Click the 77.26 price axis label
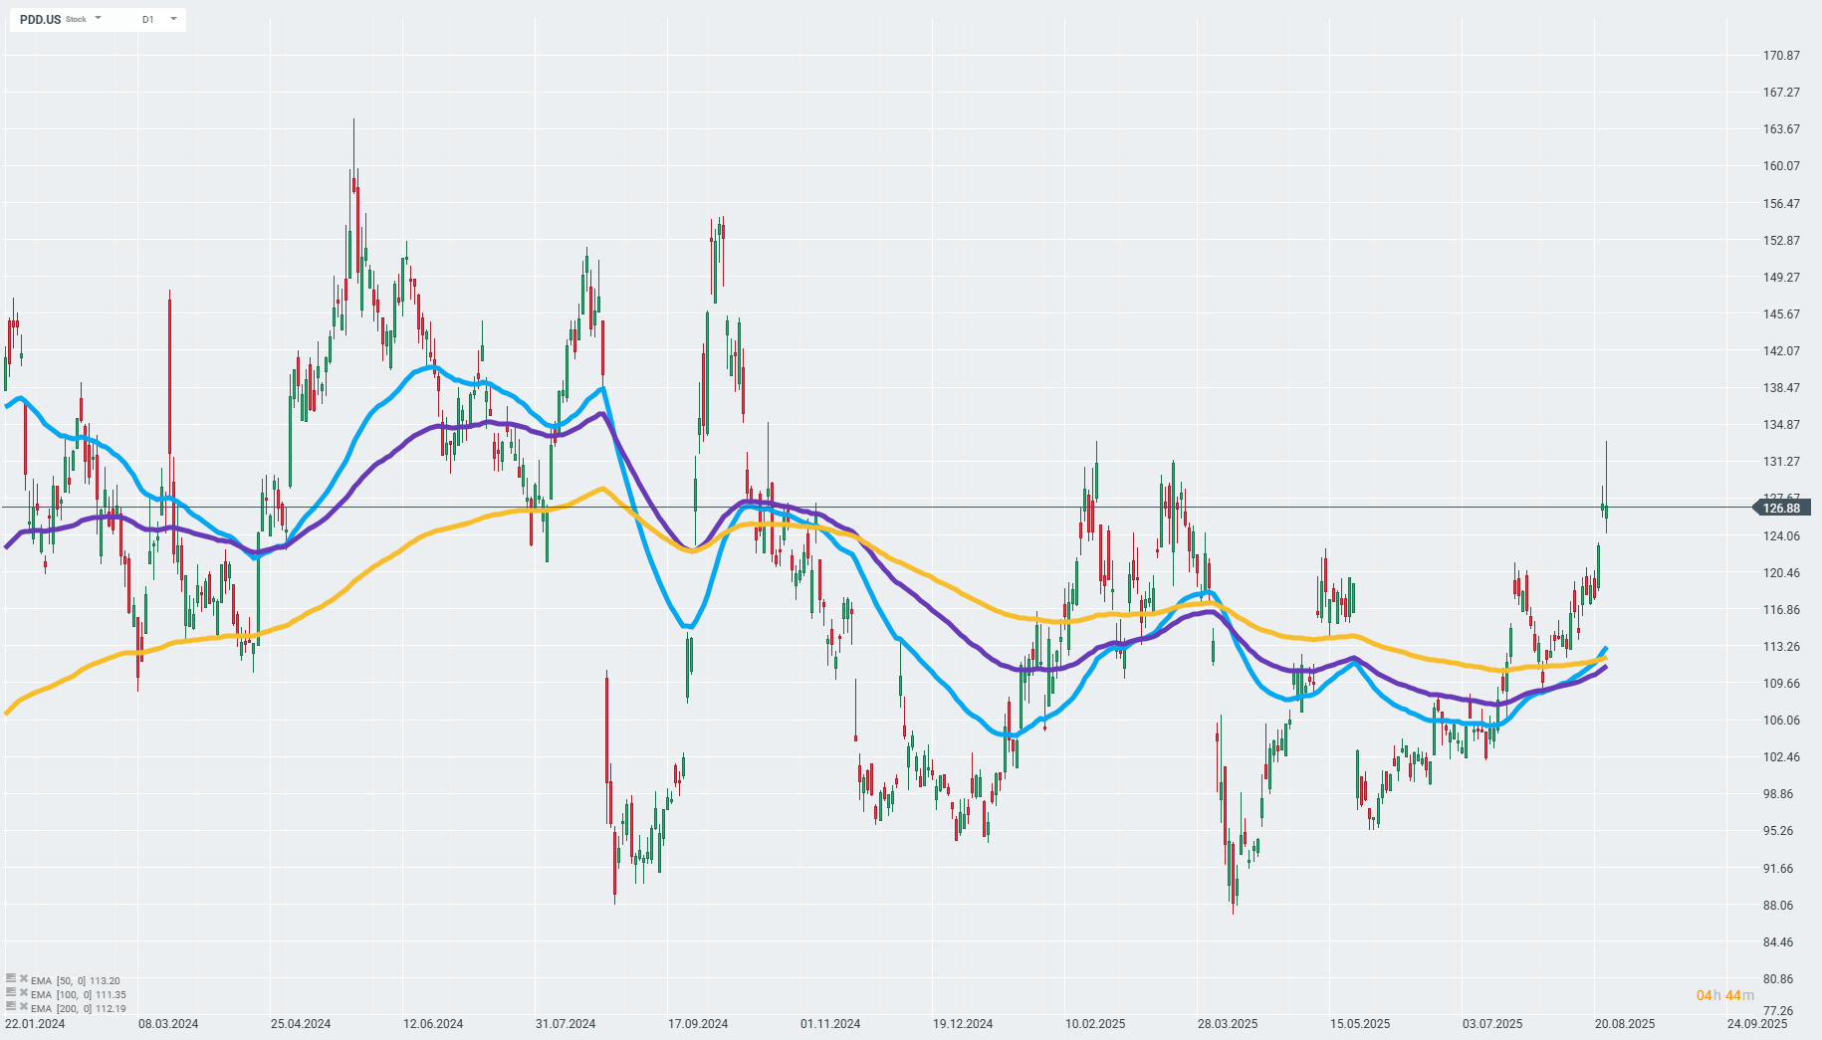This screenshot has height=1040, width=1822. click(1778, 1011)
